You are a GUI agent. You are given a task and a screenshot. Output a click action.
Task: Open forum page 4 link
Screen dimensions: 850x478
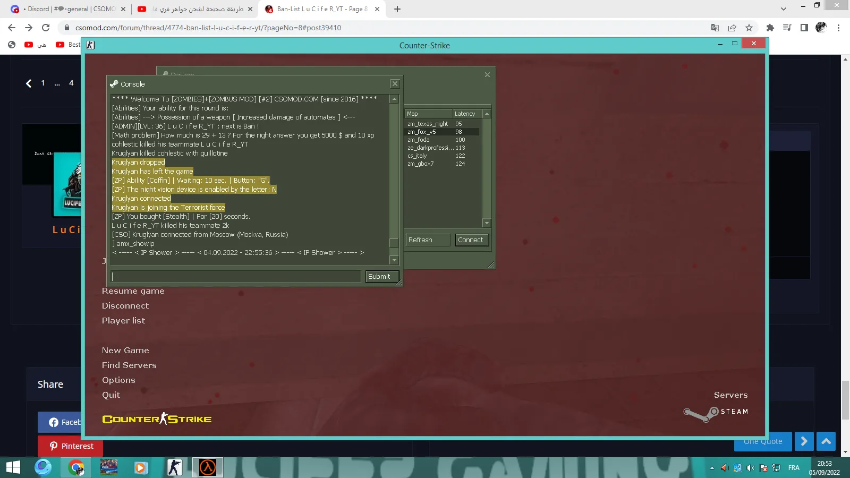(x=71, y=83)
